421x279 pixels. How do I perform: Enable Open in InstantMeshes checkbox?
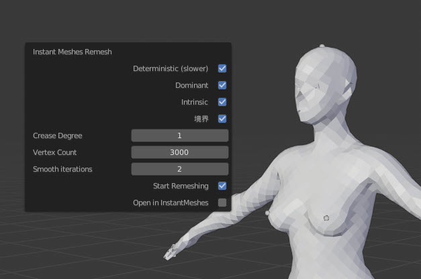[x=222, y=203]
